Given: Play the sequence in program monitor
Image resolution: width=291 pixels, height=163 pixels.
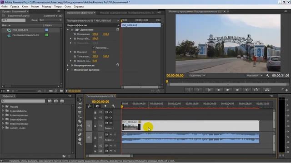Looking at the screenshot, I should click(228, 90).
